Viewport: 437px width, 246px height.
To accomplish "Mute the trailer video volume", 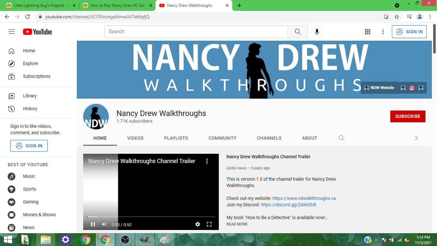I will pyautogui.click(x=104, y=224).
